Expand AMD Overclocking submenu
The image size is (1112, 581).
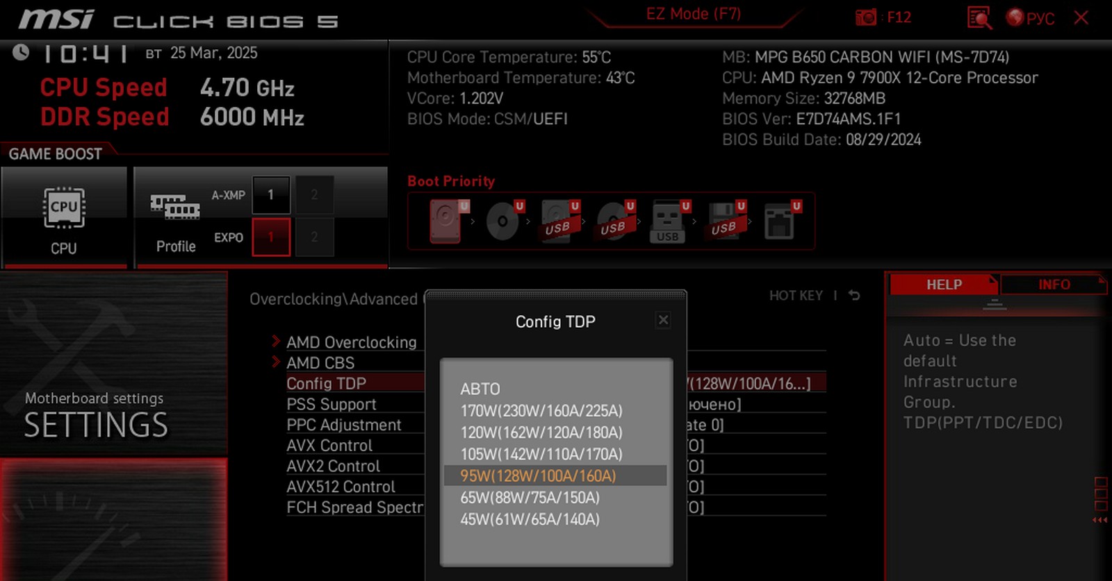click(351, 342)
